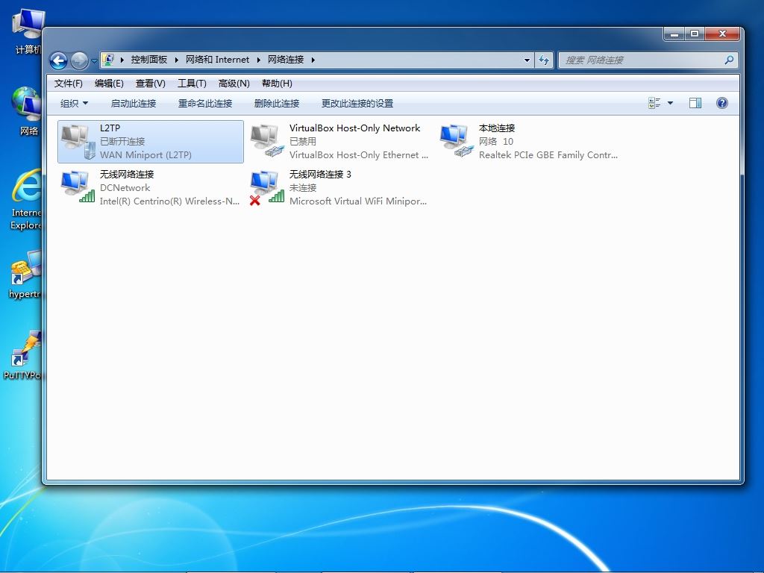764x573 pixels.
Task: Click the blue help question mark icon
Action: tap(722, 103)
